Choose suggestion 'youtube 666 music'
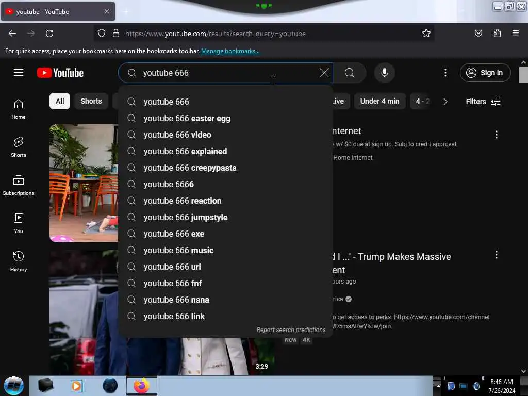Image resolution: width=528 pixels, height=396 pixels. (225, 250)
